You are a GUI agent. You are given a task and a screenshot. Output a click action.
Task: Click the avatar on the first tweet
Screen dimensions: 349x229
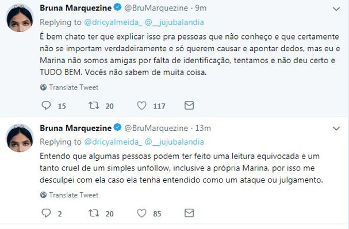pos(20,18)
